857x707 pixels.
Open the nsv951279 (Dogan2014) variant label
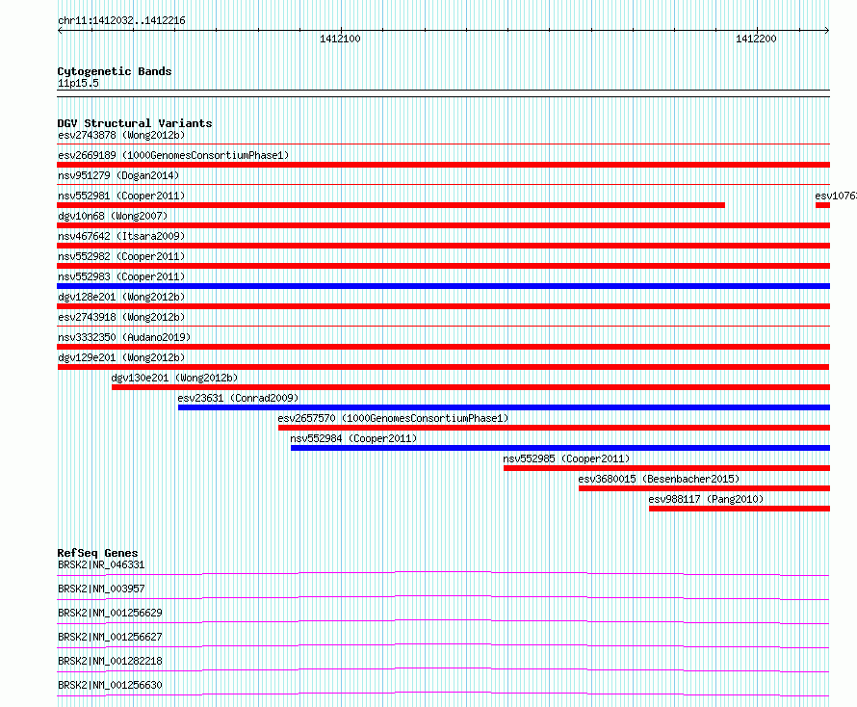pos(118,175)
